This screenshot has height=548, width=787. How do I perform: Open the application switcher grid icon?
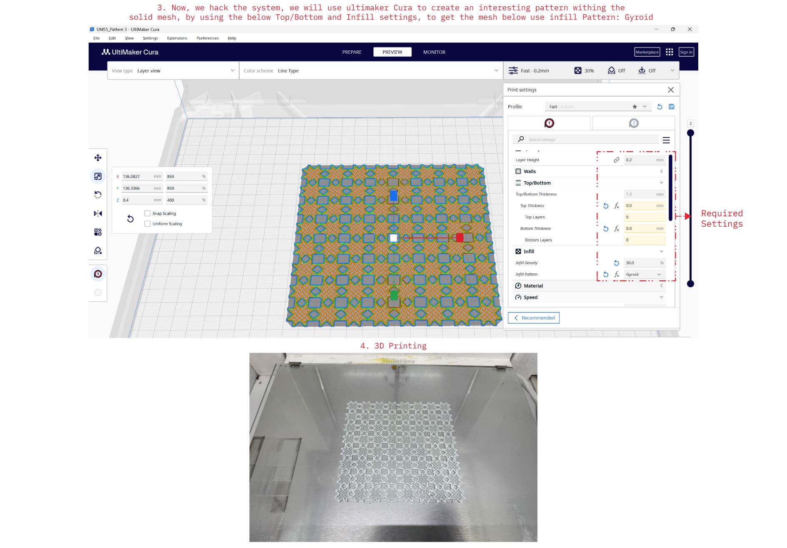click(669, 52)
